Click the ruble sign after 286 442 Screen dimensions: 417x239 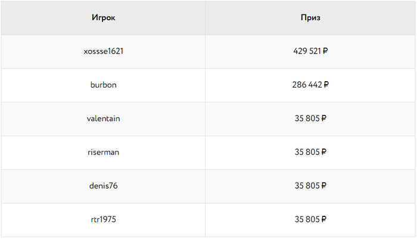point(326,85)
